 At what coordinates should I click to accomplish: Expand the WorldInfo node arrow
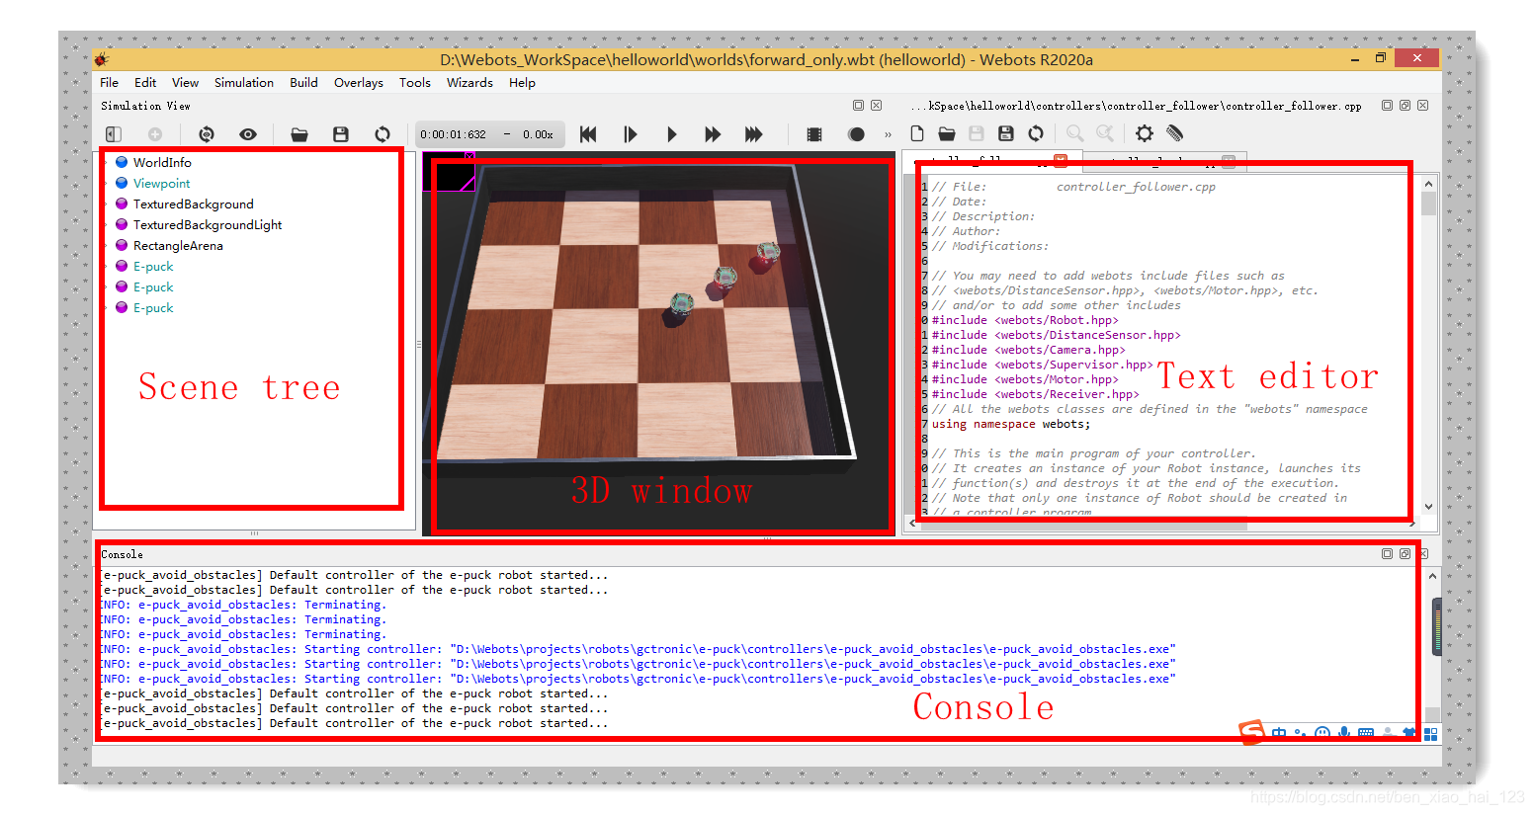click(107, 162)
